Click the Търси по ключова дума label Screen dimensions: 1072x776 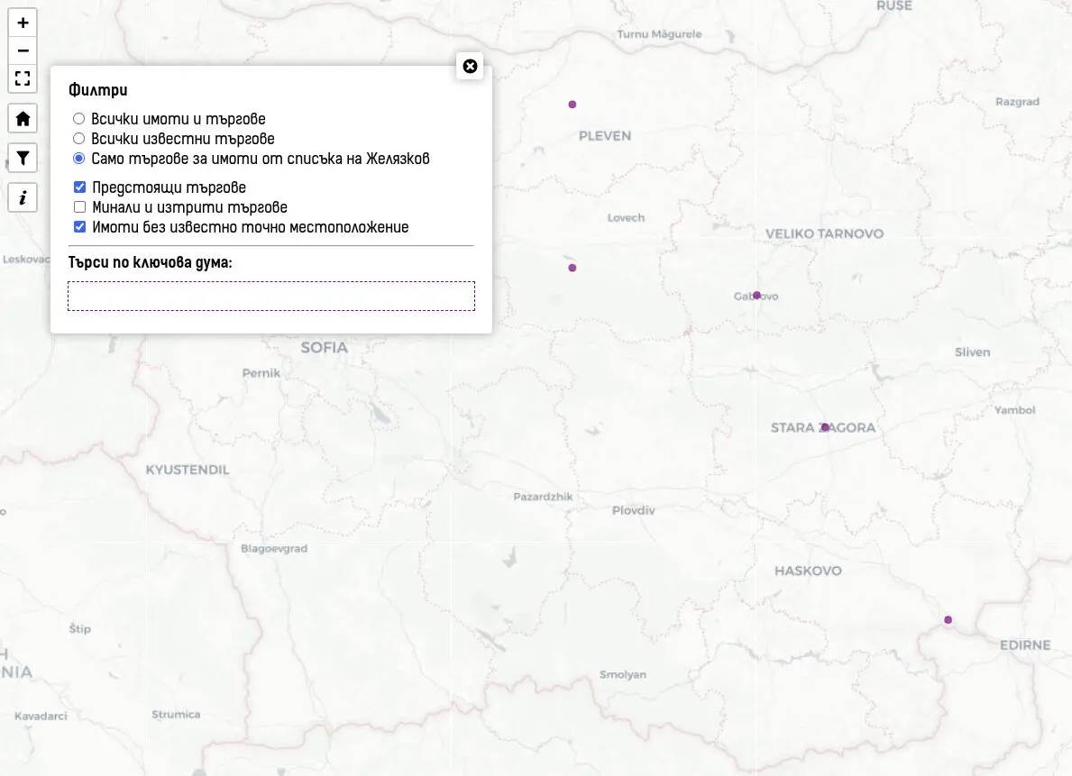(151, 262)
